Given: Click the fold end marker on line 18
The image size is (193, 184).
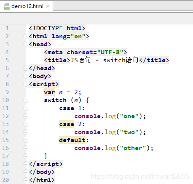Looking at the screenshot, I should point(26,164).
